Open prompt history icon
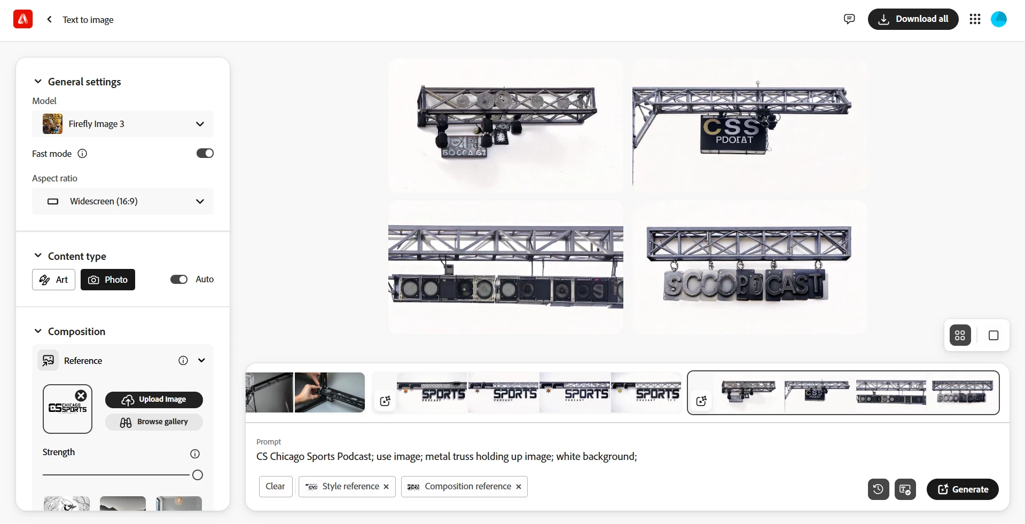The width and height of the screenshot is (1025, 524). tap(878, 489)
